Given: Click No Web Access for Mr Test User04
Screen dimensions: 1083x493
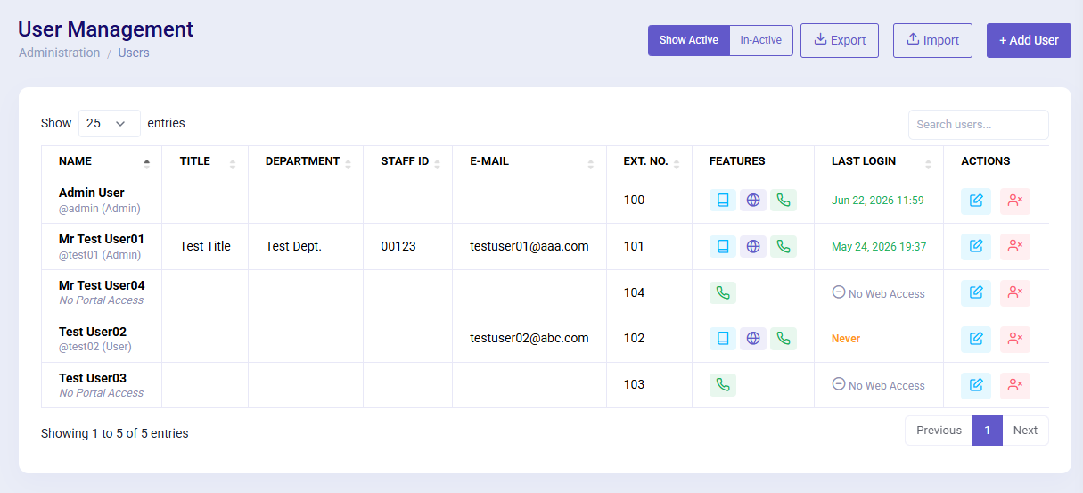Looking at the screenshot, I should [x=879, y=293].
